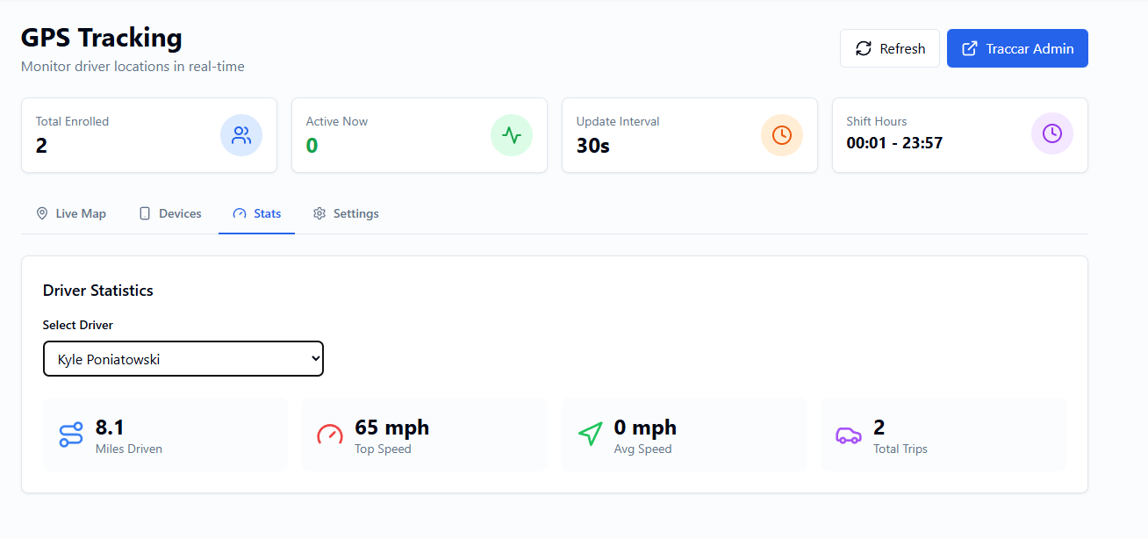Click the purple Total Trips car icon

[x=849, y=435]
